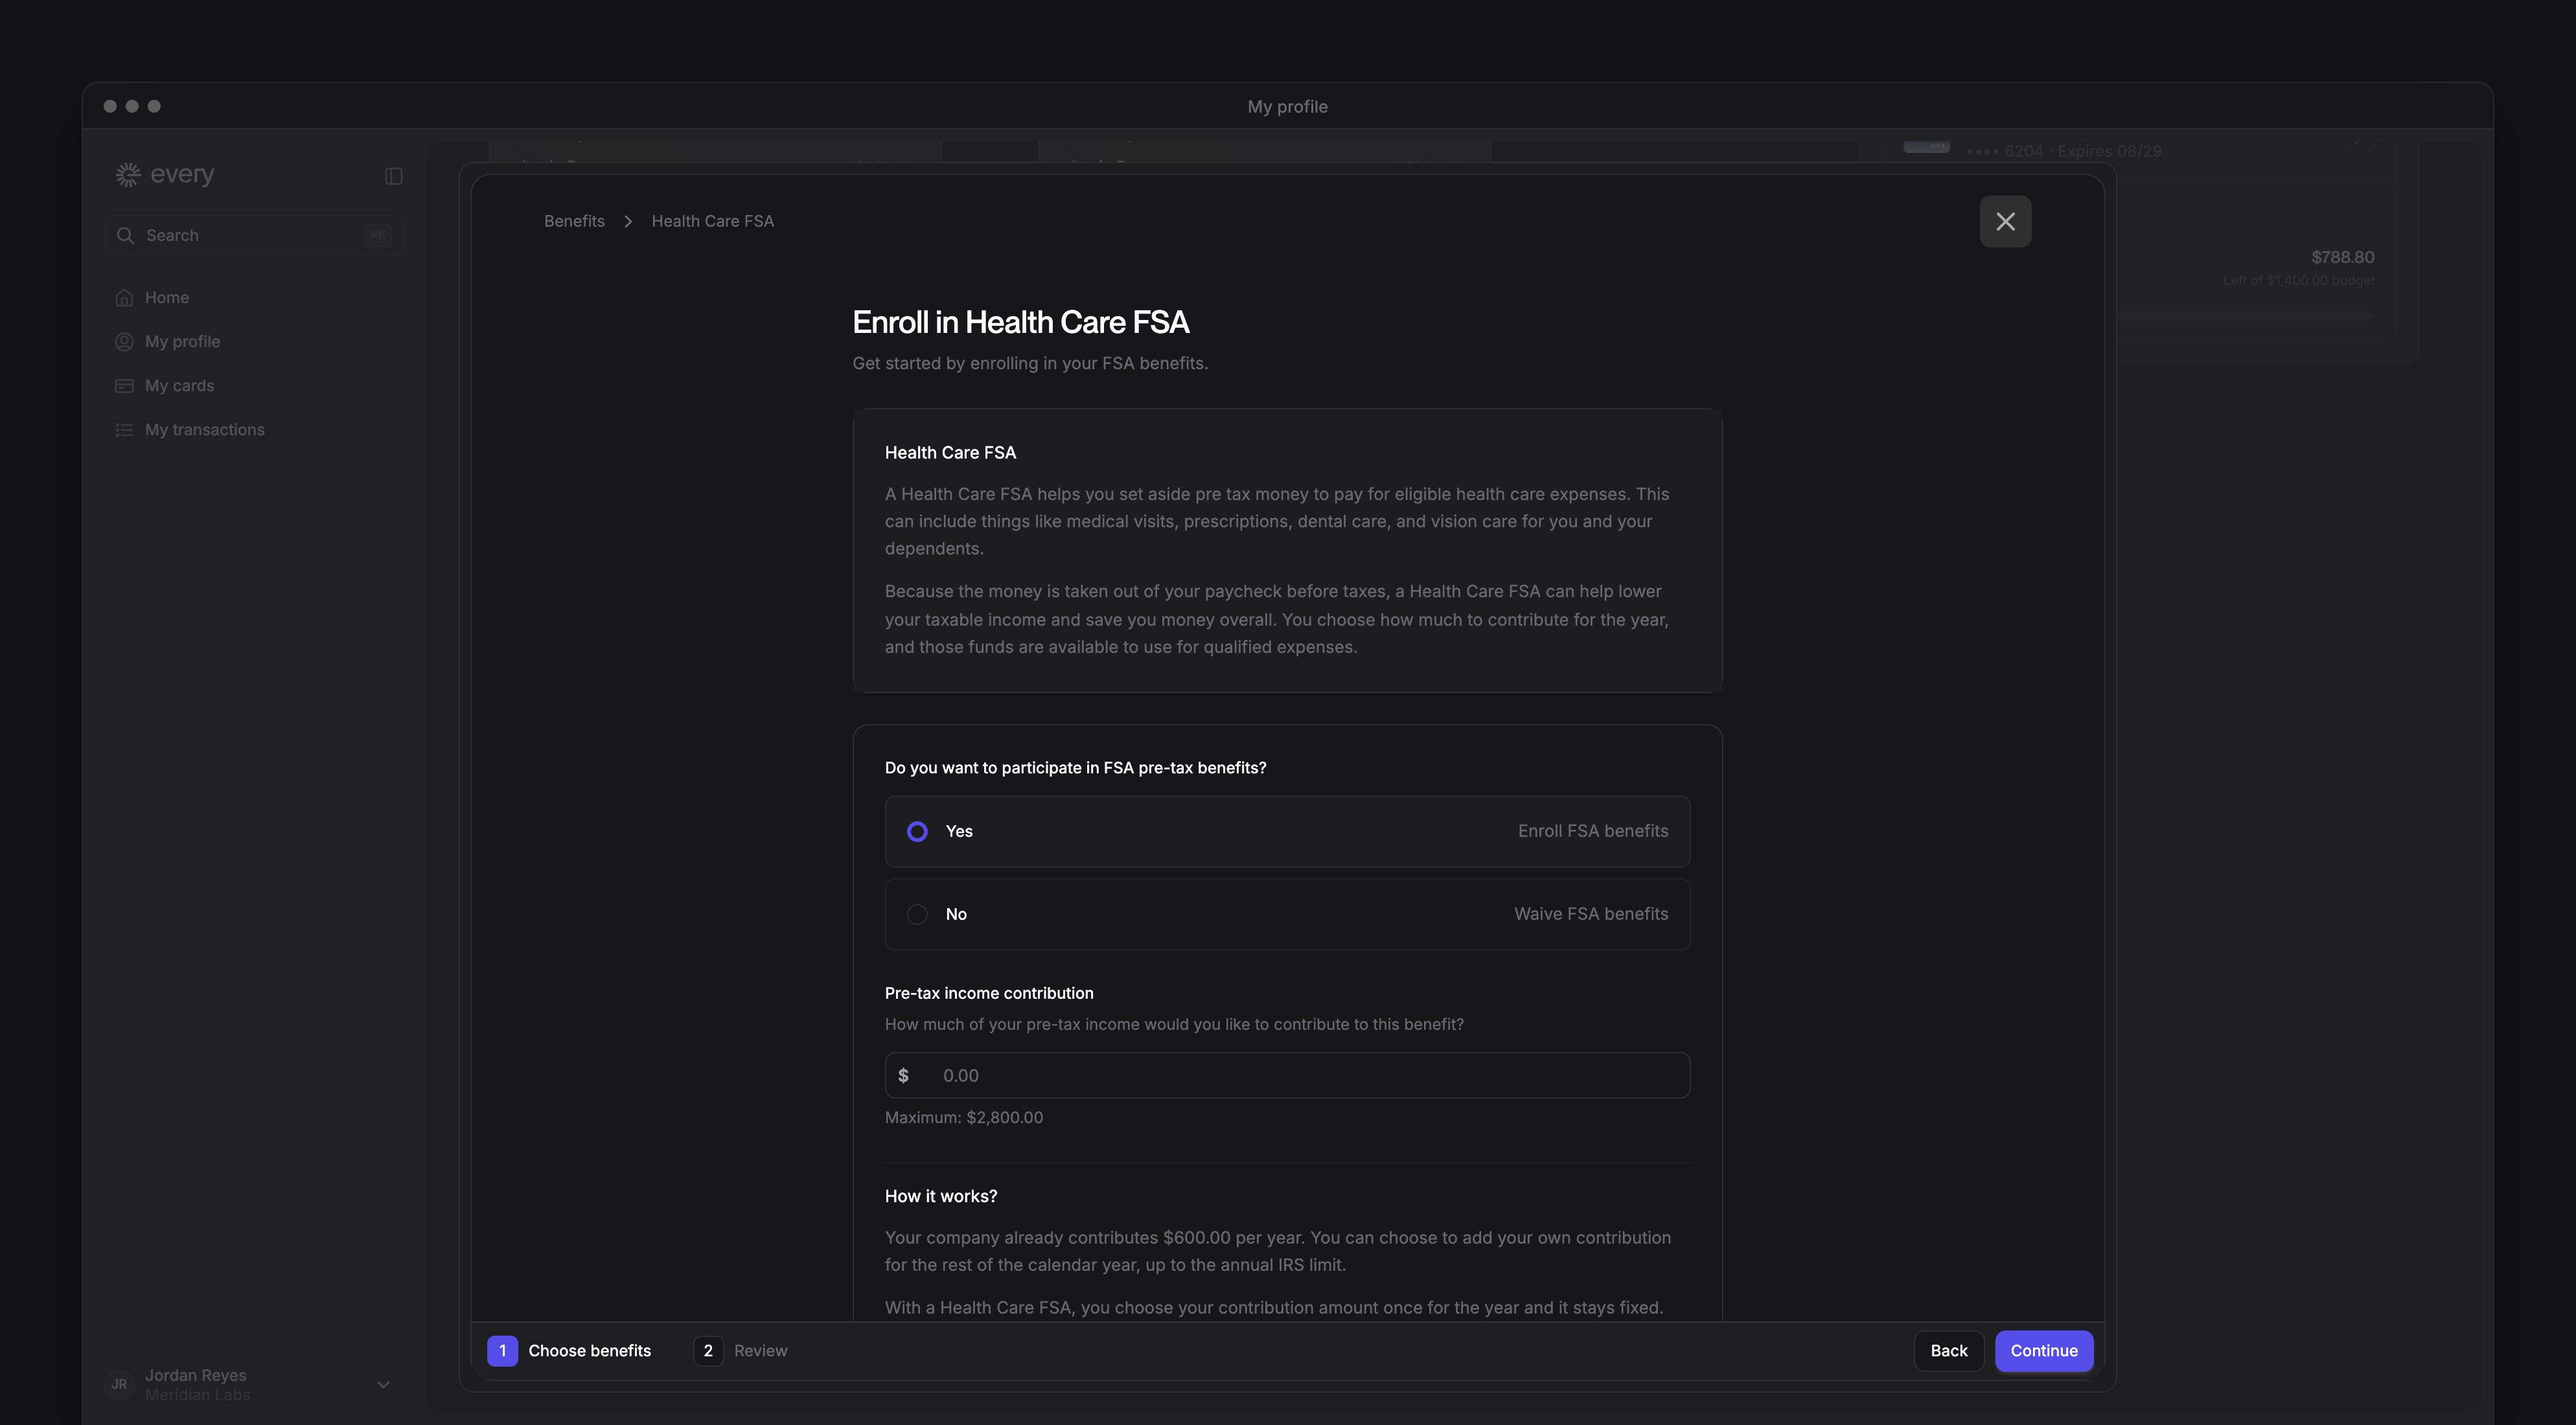
Task: Focus the pre-tax contribution amount field
Action: (1287, 1075)
